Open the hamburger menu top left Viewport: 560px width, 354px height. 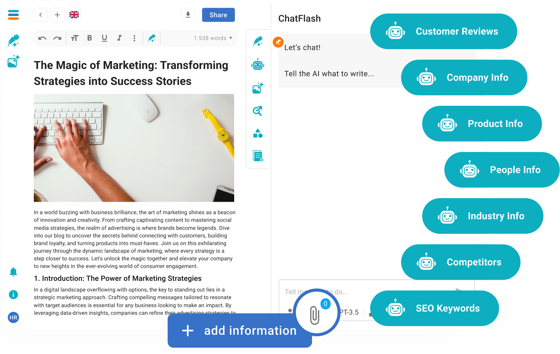pos(13,15)
